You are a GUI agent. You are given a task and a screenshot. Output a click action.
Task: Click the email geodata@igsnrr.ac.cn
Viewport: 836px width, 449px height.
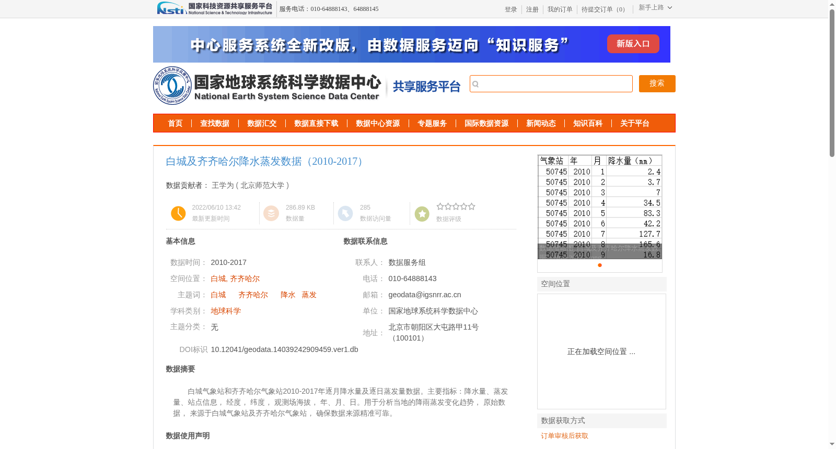point(425,295)
